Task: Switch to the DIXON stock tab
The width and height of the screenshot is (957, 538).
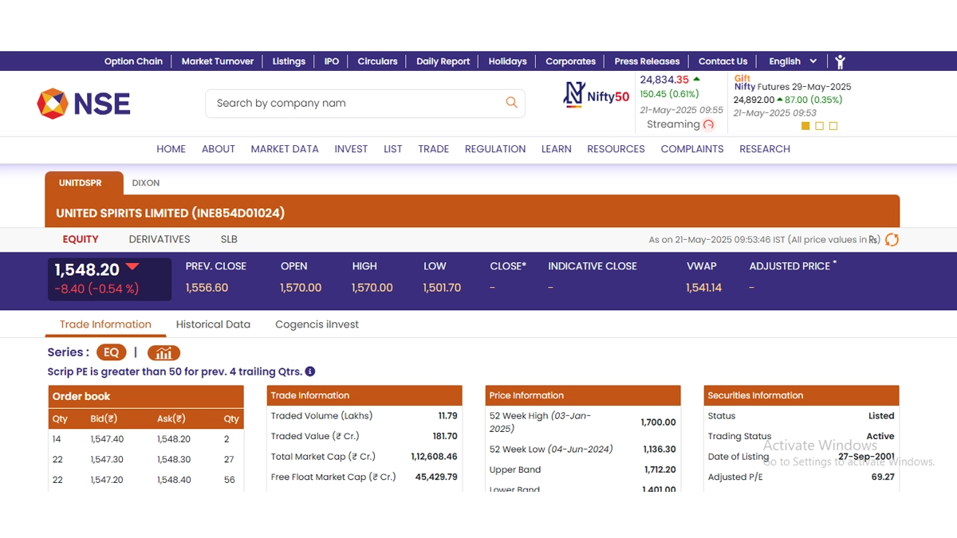Action: click(146, 183)
